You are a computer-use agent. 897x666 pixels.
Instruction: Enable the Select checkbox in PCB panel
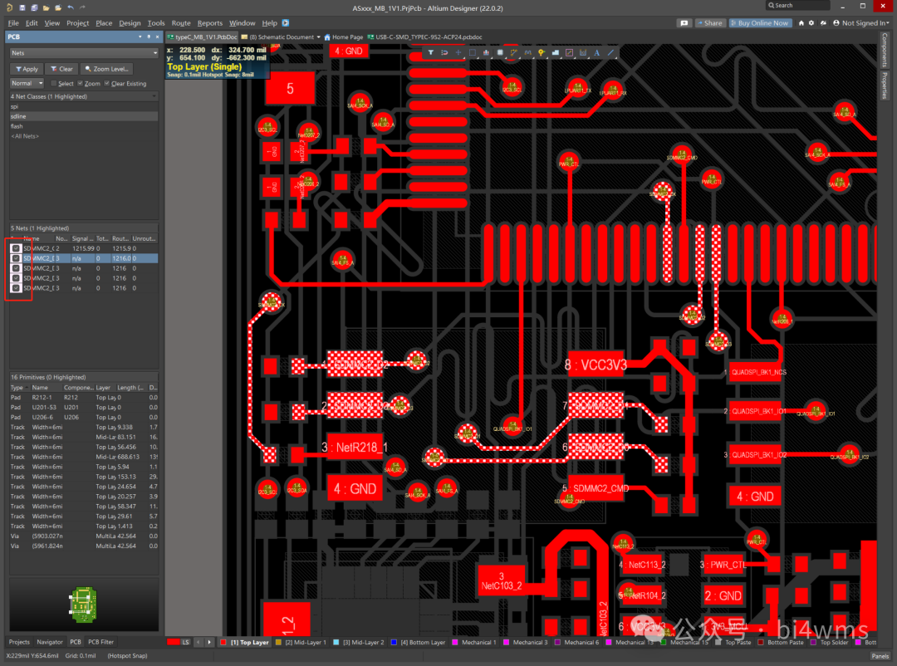(x=54, y=83)
